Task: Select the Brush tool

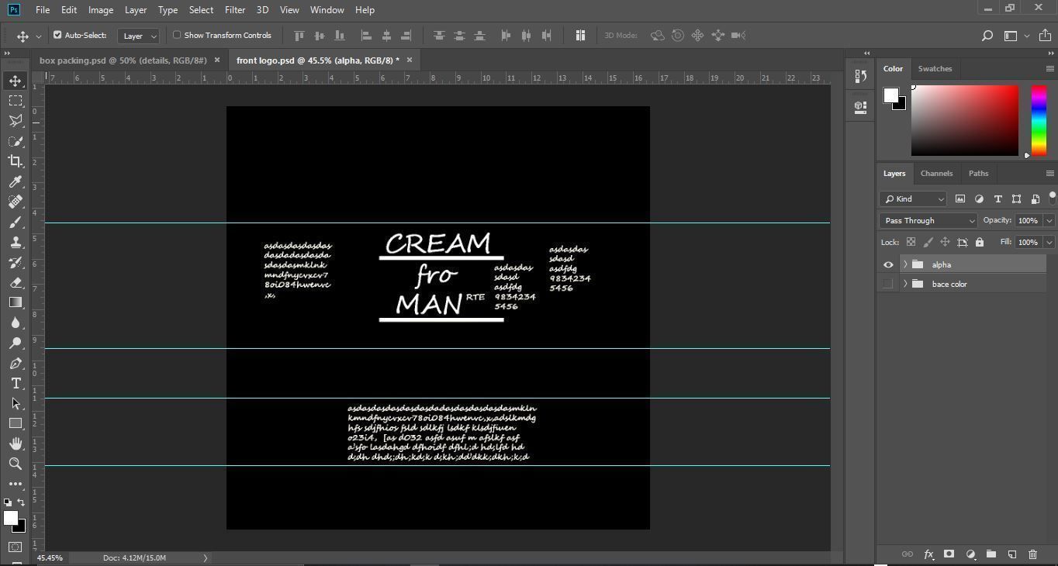Action: click(x=16, y=222)
